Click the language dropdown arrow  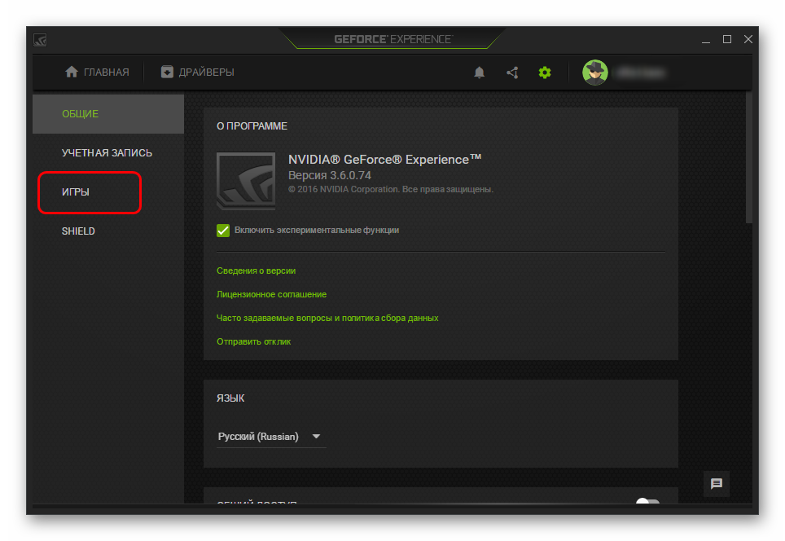pos(316,437)
